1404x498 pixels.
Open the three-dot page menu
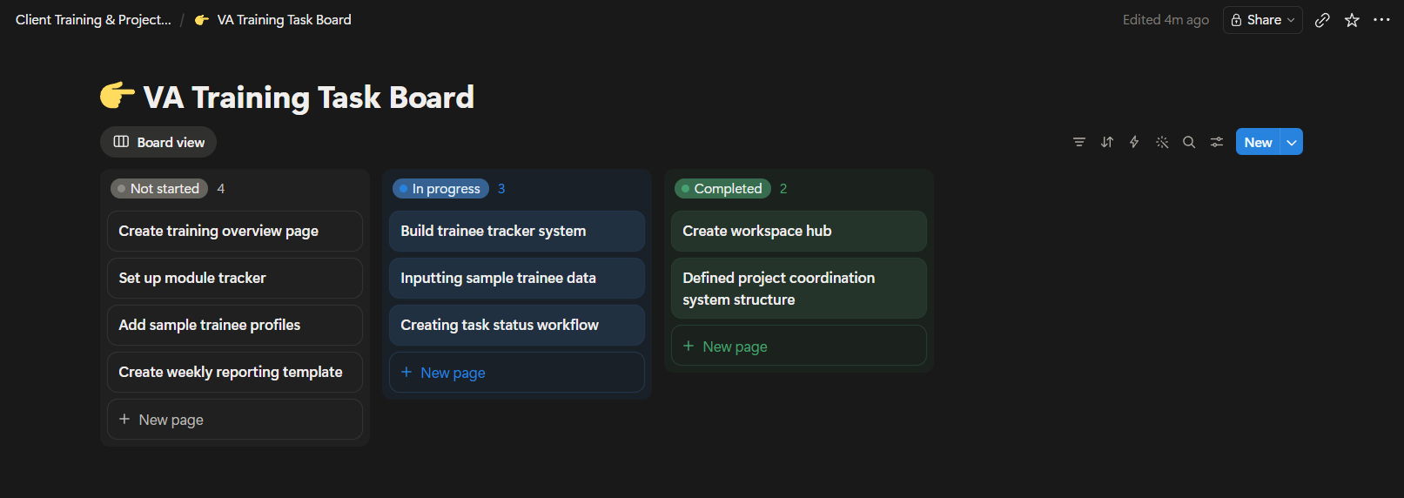coord(1381,20)
